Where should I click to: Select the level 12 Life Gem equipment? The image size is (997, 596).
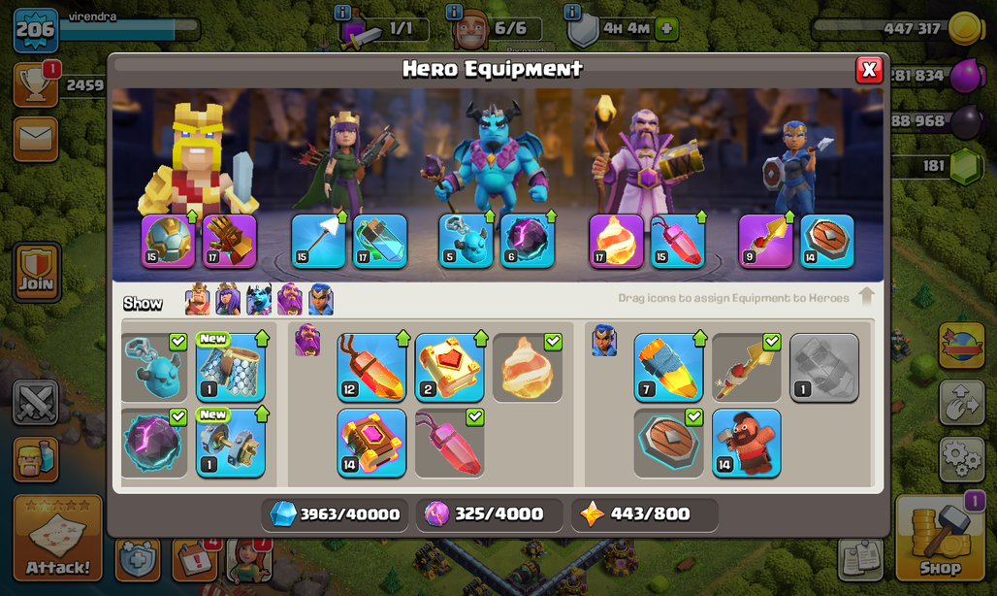pyautogui.click(x=371, y=368)
